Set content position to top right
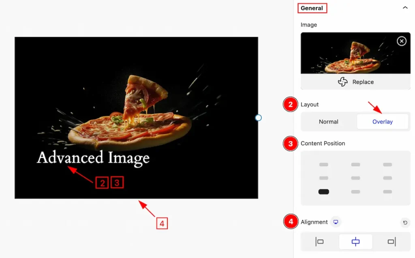Image resolution: width=415 pixels, height=258 pixels. (x=387, y=165)
